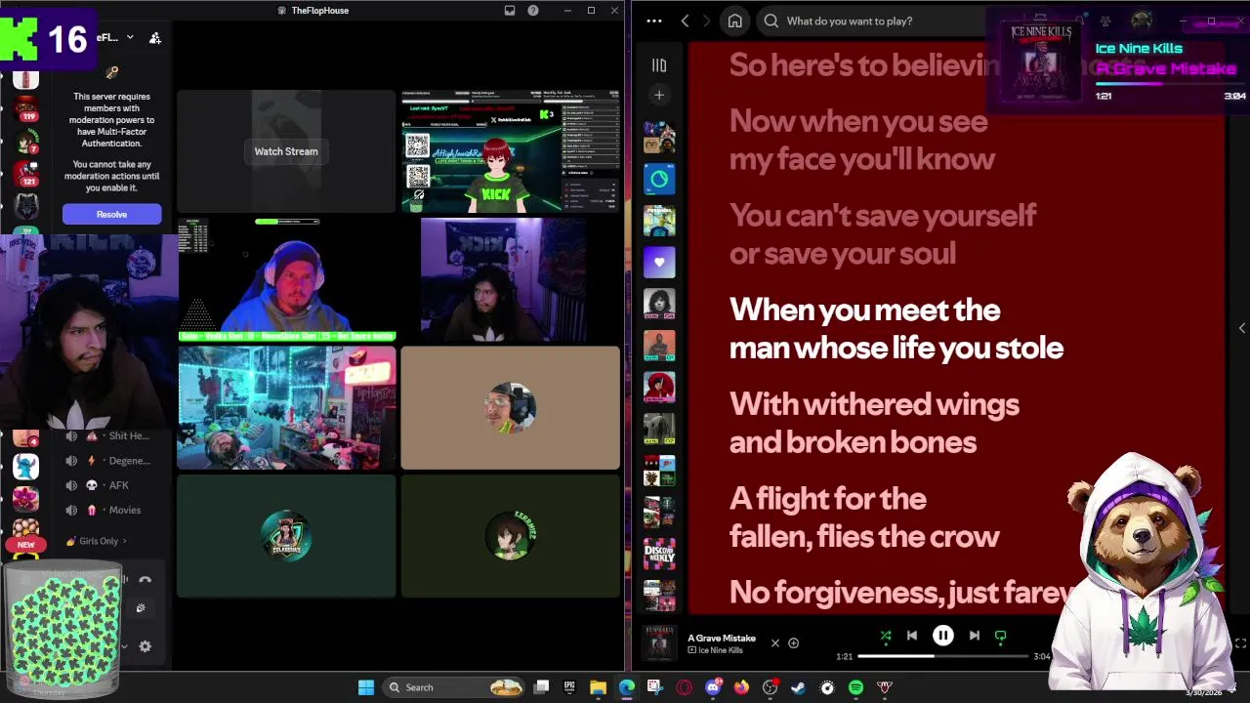Image resolution: width=1250 pixels, height=703 pixels.
Task: Skip to previous track
Action: click(912, 636)
